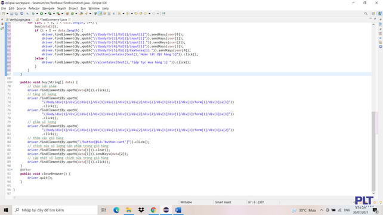Click the Save All toolbar icon
383x215 pixels.
(16, 14)
